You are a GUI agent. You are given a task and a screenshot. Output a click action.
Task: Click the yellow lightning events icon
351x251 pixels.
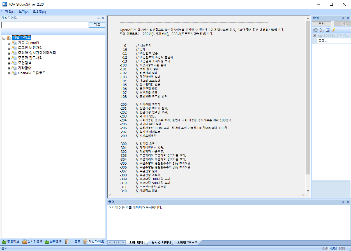point(334,30)
